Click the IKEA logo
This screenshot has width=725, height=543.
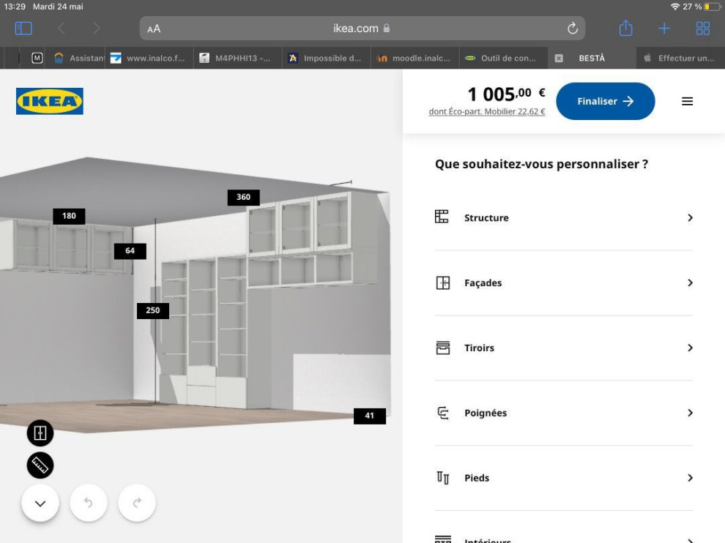coord(50,101)
